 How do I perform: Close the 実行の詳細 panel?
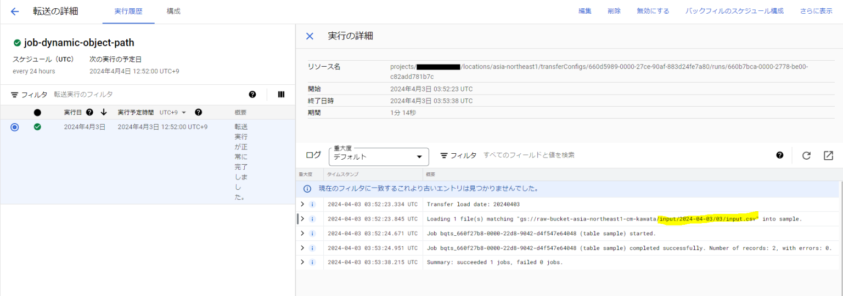(310, 36)
